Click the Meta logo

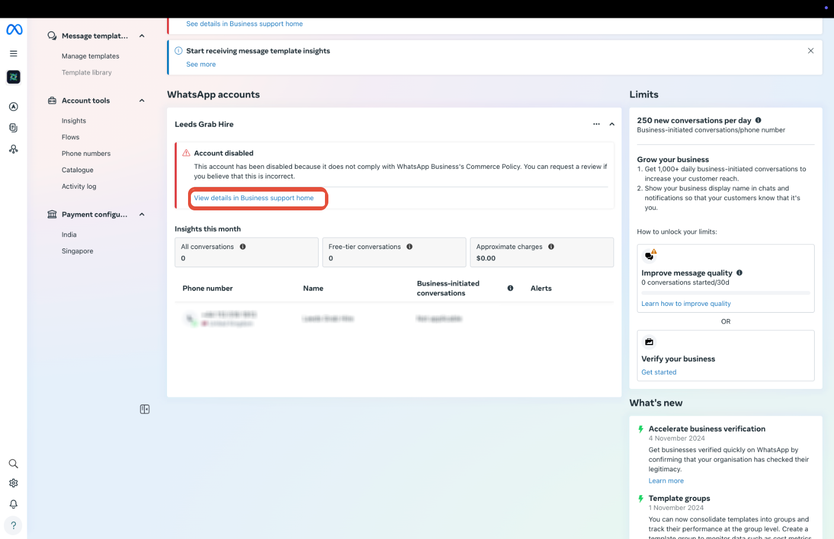click(x=14, y=29)
